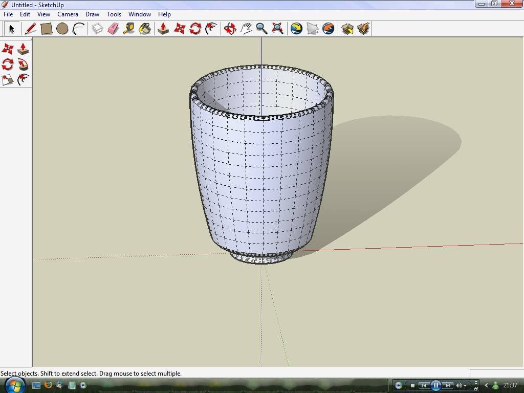Expand the media player volume arrow
Viewport: 524px width, 393px height.
coord(465,386)
